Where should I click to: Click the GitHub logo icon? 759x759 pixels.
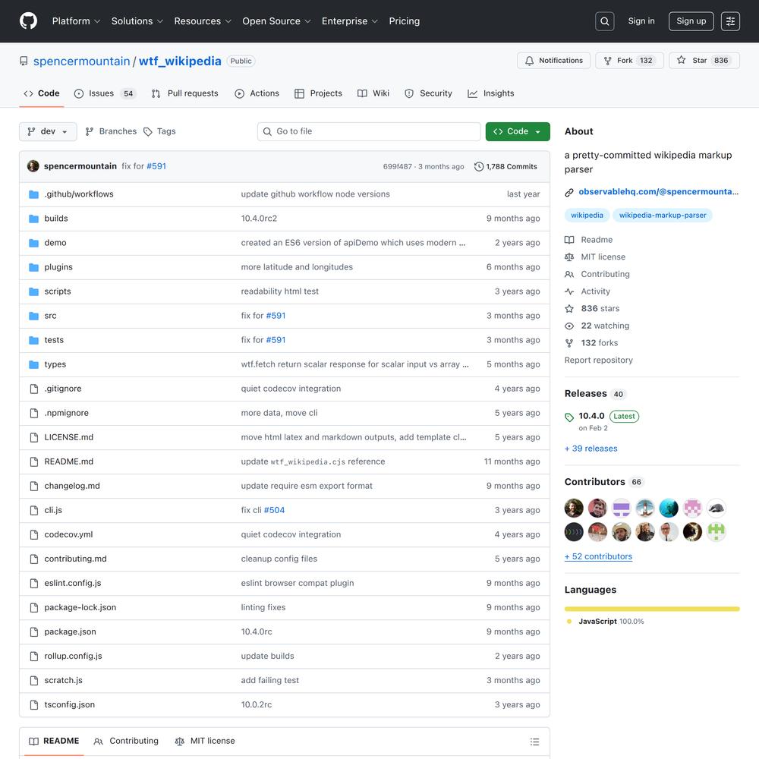[28, 21]
